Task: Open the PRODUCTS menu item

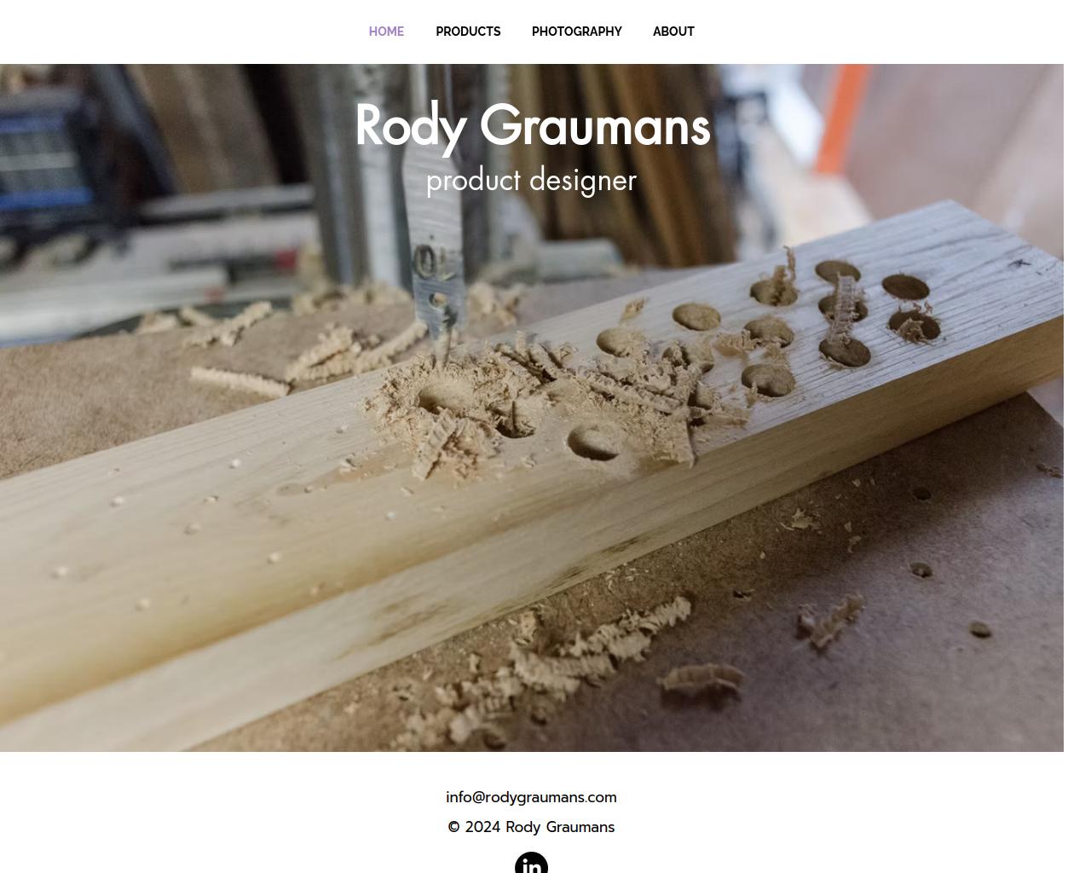Action: tap(468, 32)
